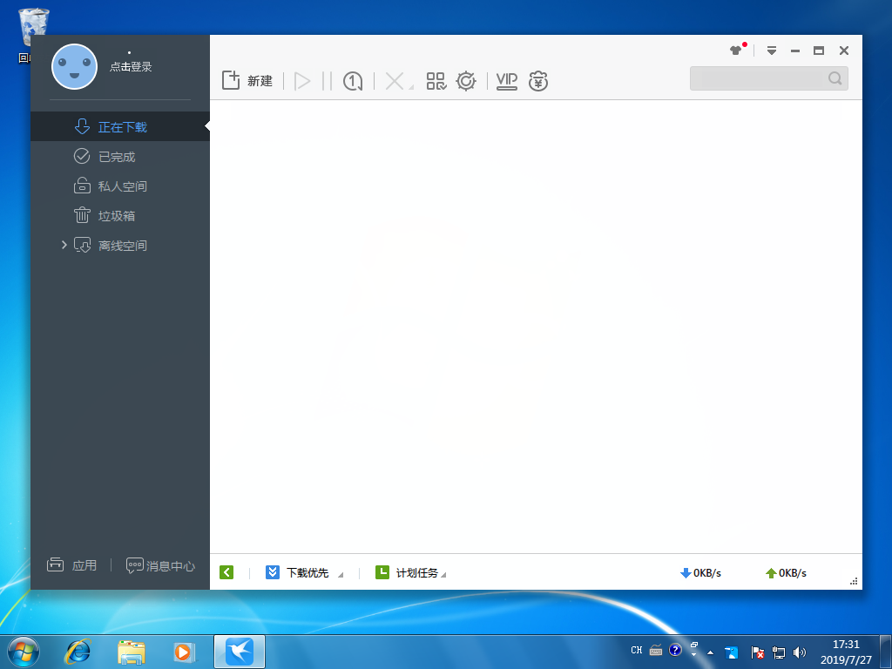Click the VIP toolbar icon
This screenshot has width=892, height=669.
(507, 81)
